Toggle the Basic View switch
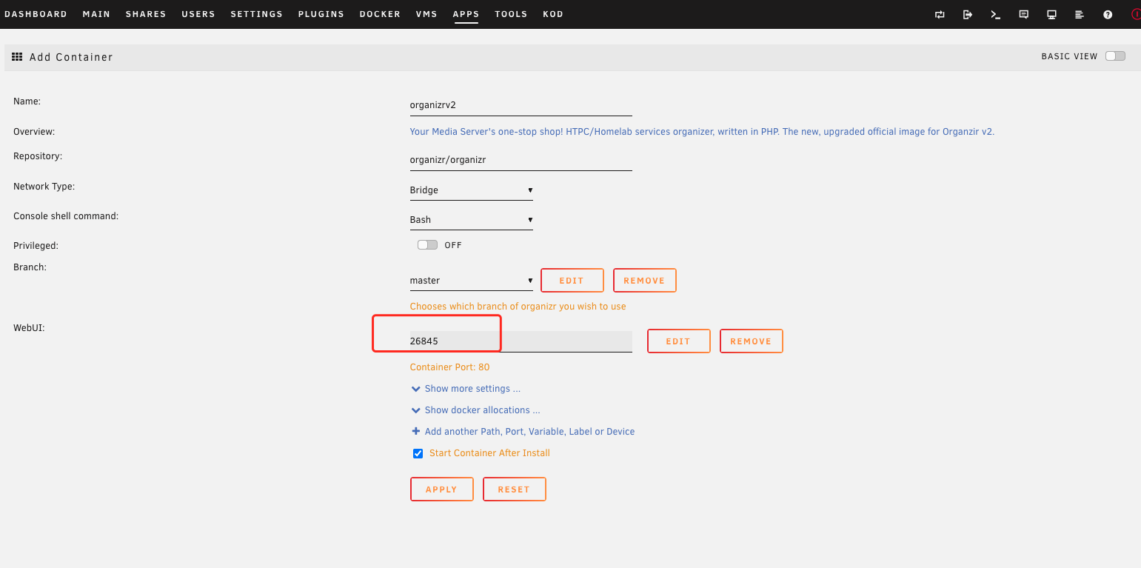The height and width of the screenshot is (568, 1141). (1115, 56)
